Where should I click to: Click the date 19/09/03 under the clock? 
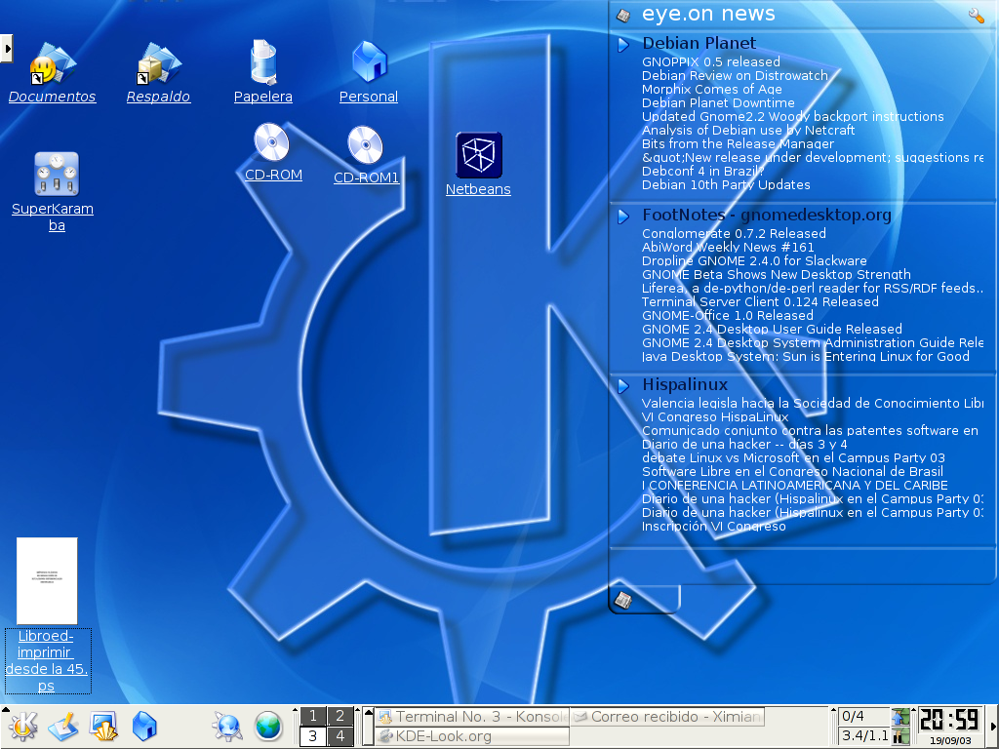[950, 741]
